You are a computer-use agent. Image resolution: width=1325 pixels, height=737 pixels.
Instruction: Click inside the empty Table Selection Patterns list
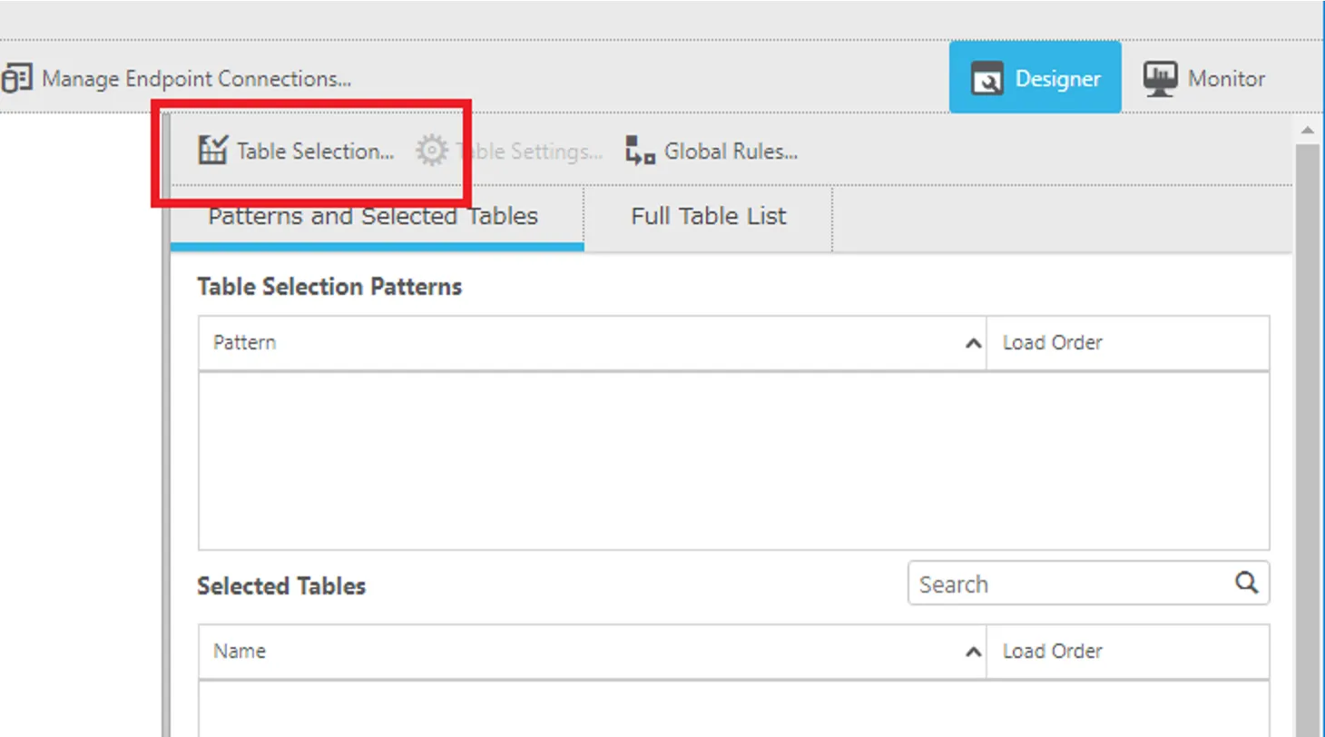tap(733, 459)
